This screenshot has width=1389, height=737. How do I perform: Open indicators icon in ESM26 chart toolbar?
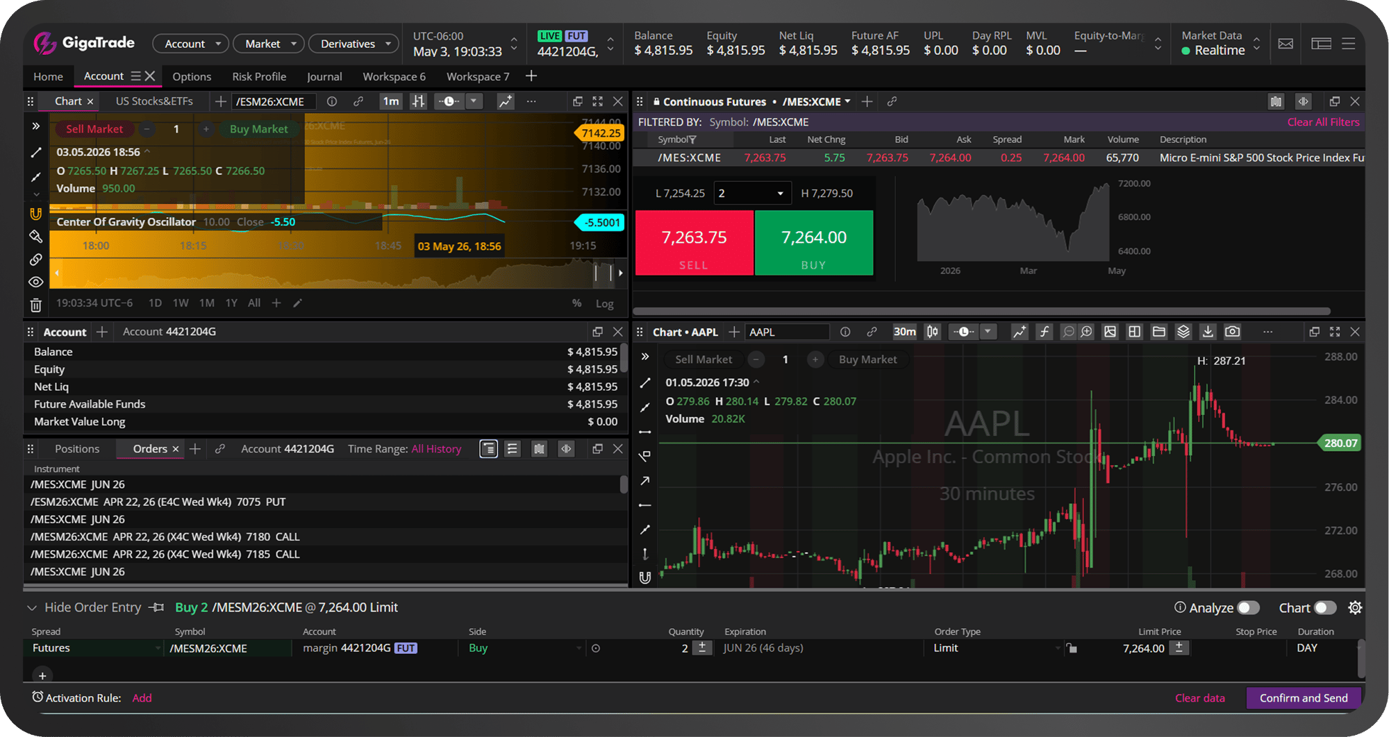506,101
